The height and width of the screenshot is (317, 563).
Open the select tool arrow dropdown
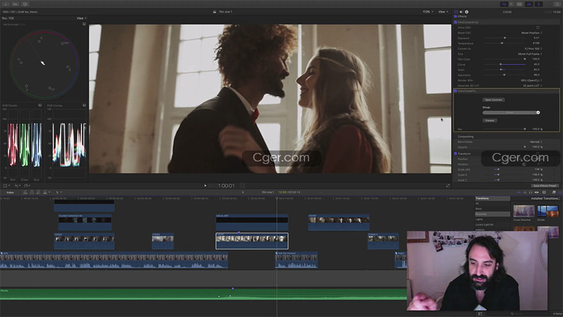58,192
